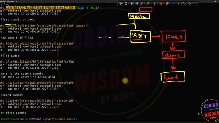The image size is (219, 123).
Task: Click date "Thu Oct 20 00:36:58 2022"
Action: 28,50
